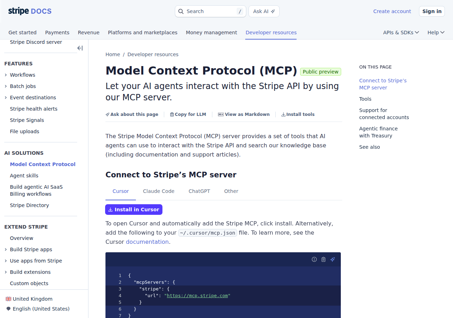
Task: Click the Install in Cursor button
Action: point(134,210)
